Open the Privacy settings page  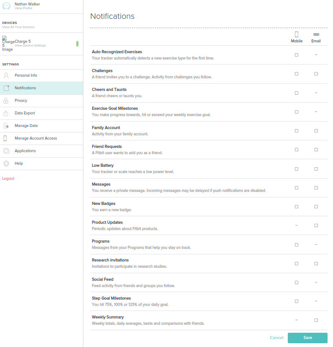[41, 101]
